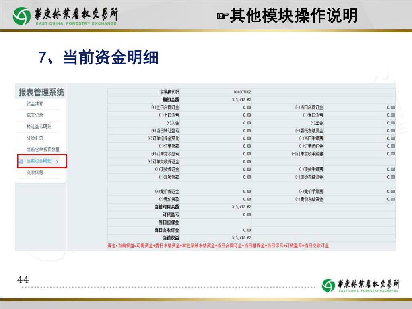The width and height of the screenshot is (412, 309).
Task: Click the 其他模块操作说明 slide title
Action: (x=293, y=16)
